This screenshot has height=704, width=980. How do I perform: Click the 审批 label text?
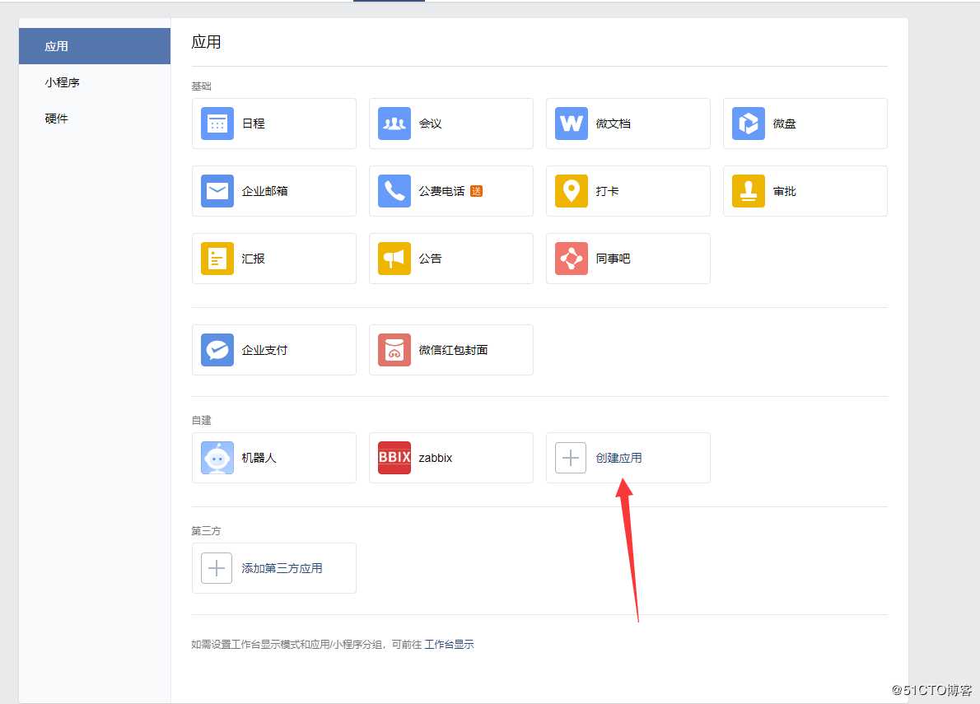[784, 191]
